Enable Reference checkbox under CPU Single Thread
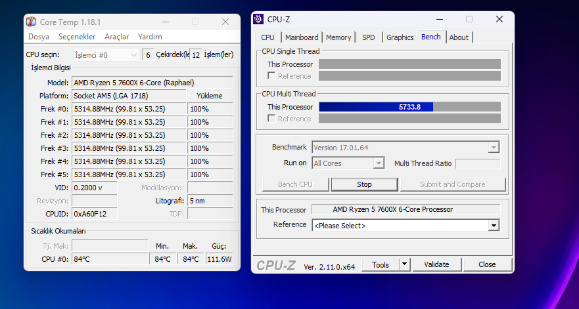The height and width of the screenshot is (309, 579). tap(271, 76)
